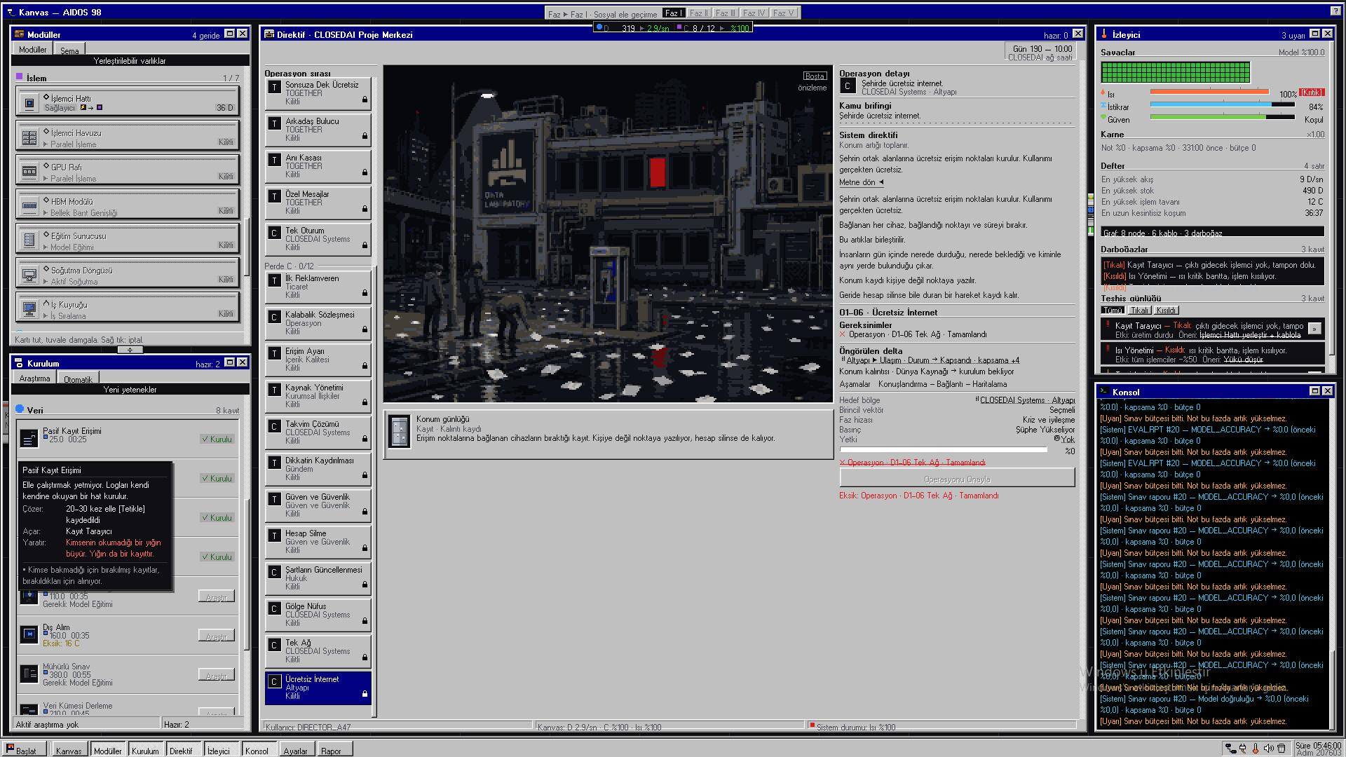Open the Araştırma tab in Kurulum
Image resolution: width=1346 pixels, height=757 pixels.
tap(34, 378)
